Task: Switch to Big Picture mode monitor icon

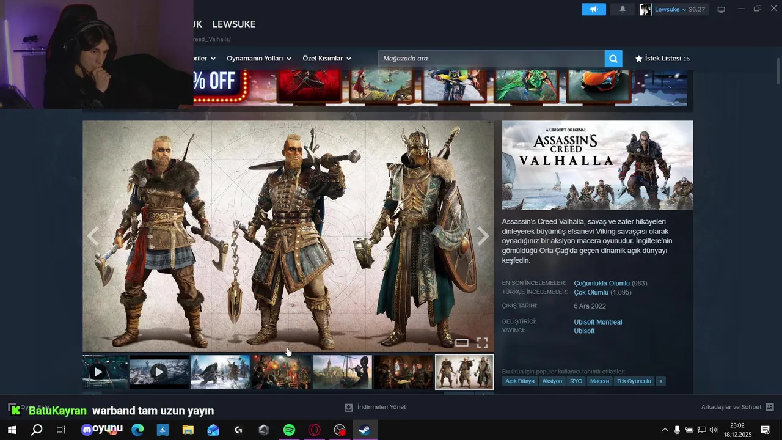Action: pos(721,10)
